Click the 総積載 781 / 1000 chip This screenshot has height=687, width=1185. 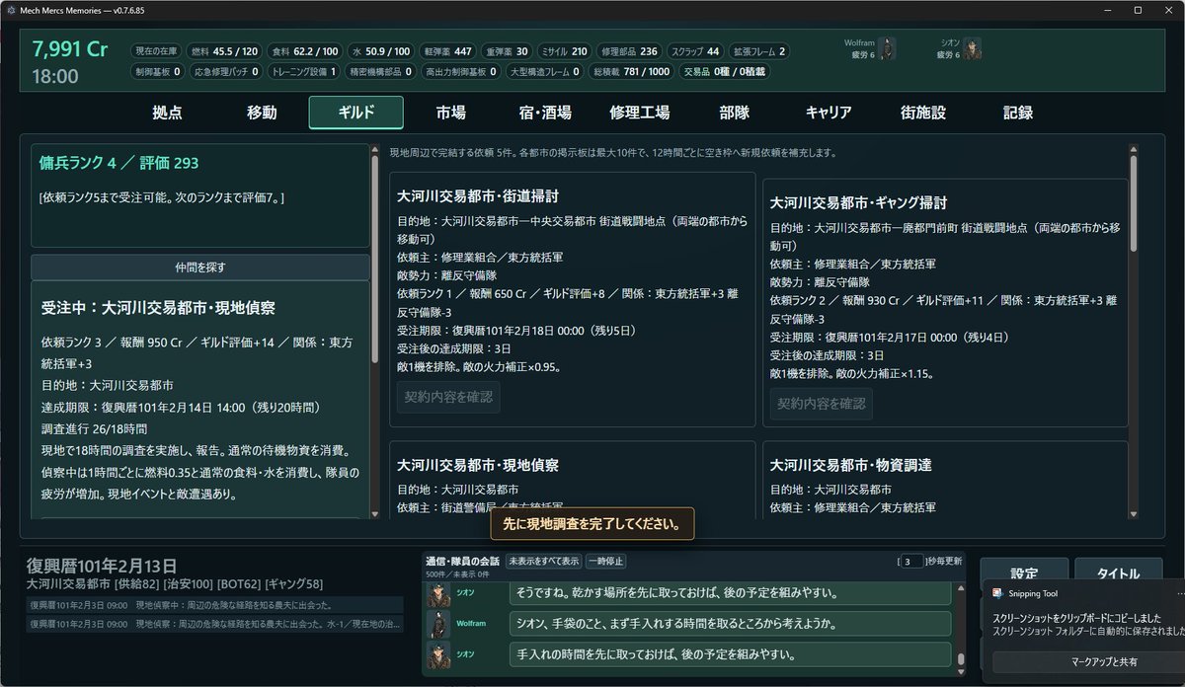pos(631,71)
